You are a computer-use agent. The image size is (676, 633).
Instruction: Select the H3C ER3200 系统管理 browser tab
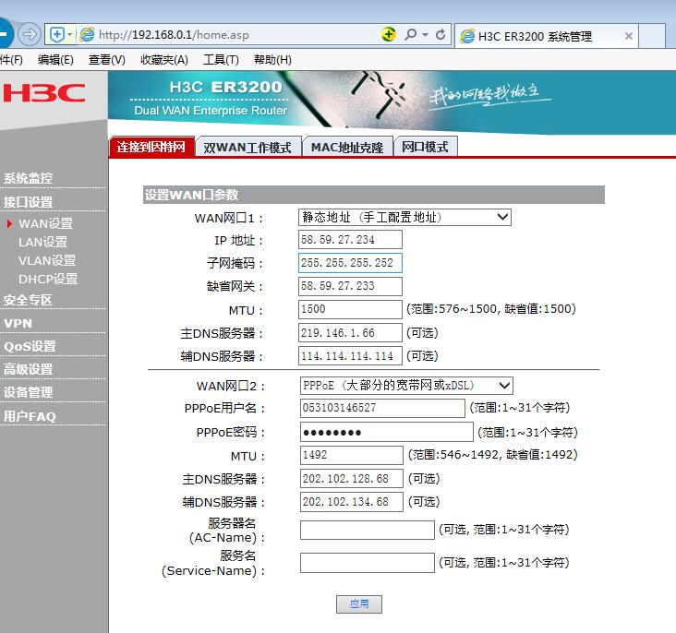pyautogui.click(x=546, y=36)
